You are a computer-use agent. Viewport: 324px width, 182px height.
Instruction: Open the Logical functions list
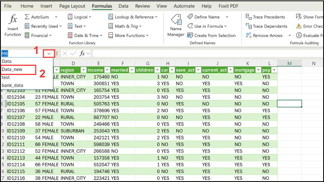(x=80, y=17)
